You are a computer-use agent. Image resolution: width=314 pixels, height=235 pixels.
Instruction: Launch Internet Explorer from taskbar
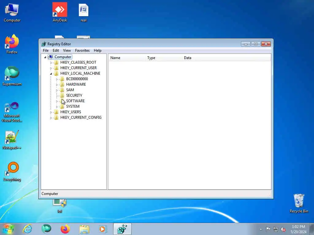point(27,229)
